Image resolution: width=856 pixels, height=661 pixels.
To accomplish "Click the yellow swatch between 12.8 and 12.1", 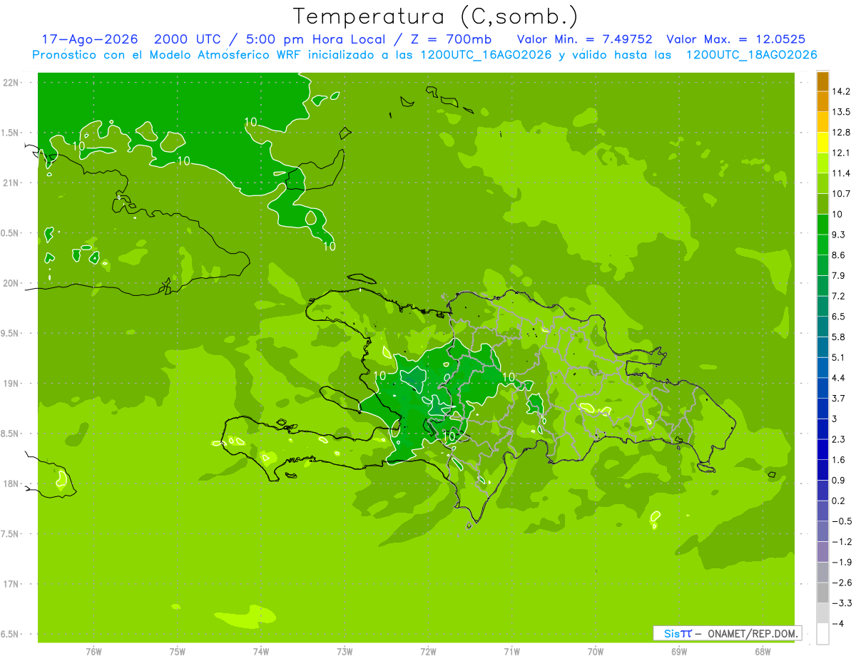I will pos(822,143).
